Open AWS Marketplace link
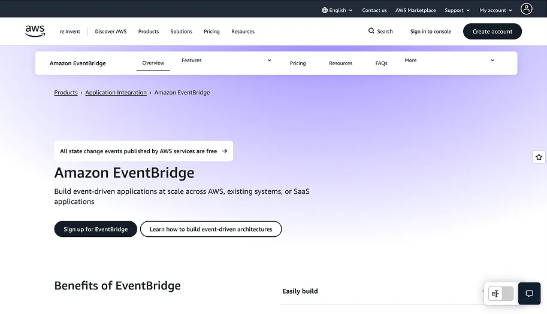 click(x=415, y=10)
